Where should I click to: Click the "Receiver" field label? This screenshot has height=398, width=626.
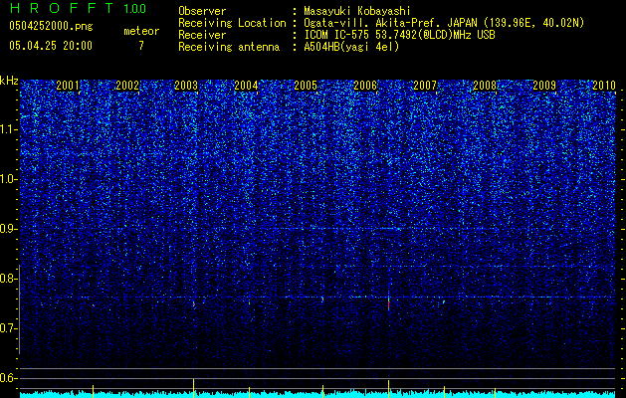[202, 35]
